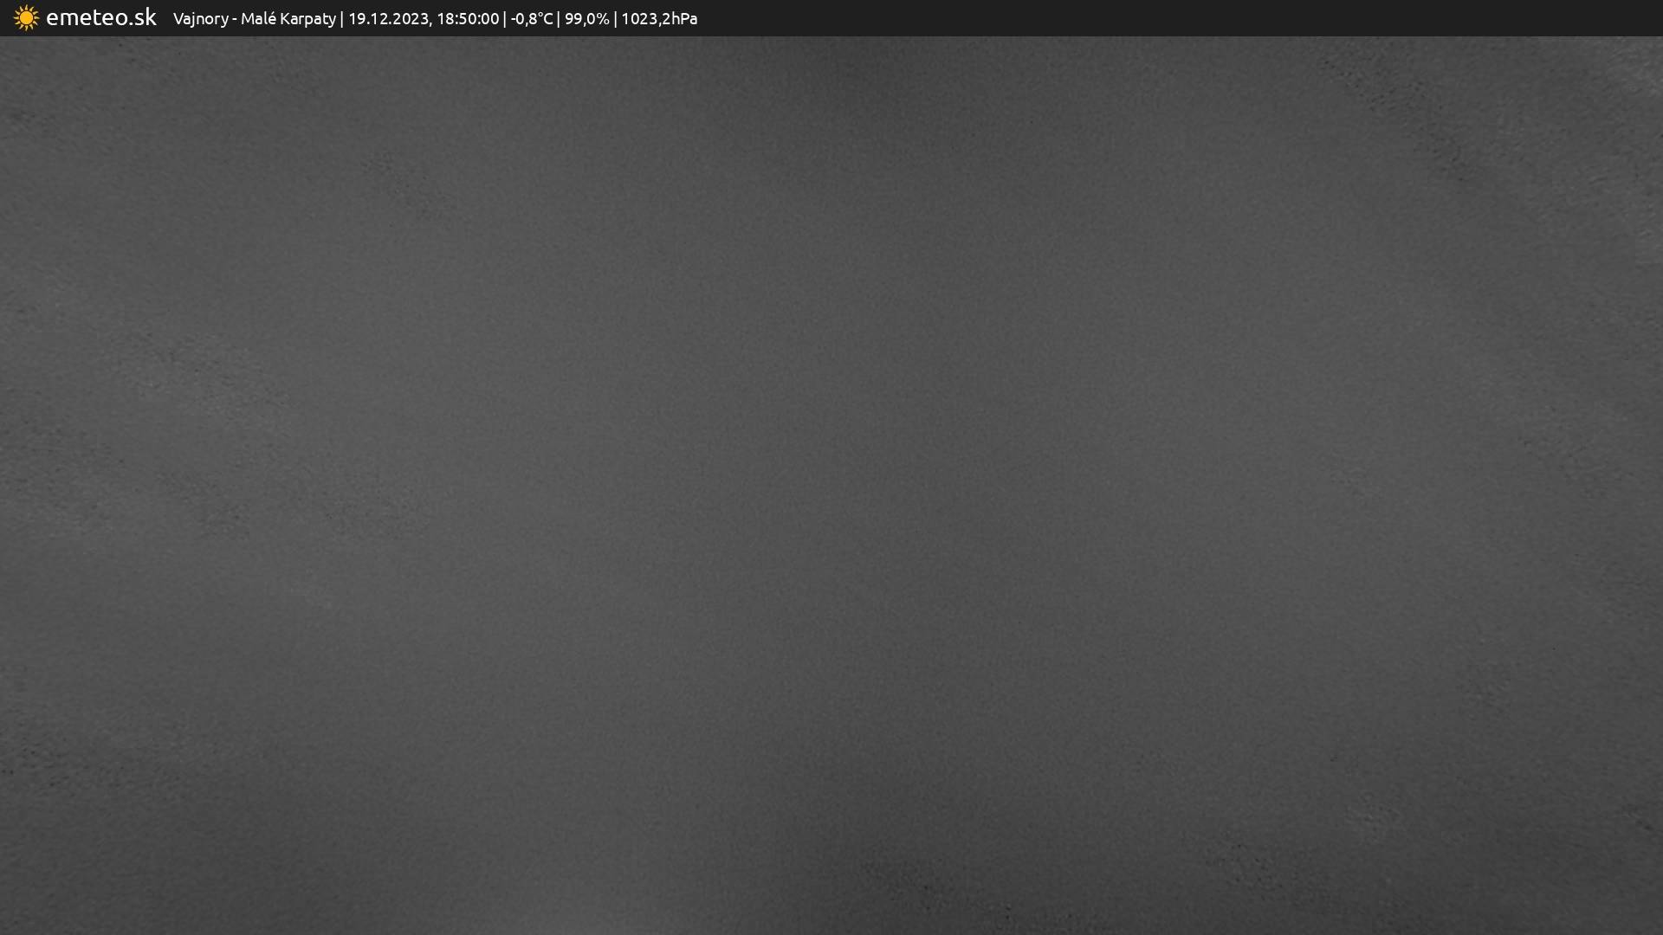Click the .sk suffix of site logo text
The height and width of the screenshot is (935, 1663).
click(x=142, y=17)
